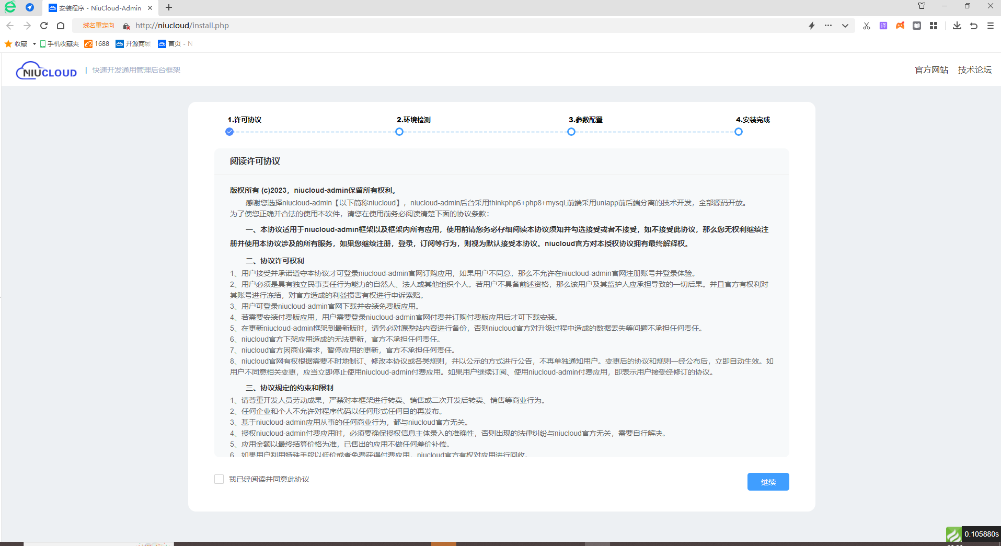This screenshot has width=1001, height=546.
Task: Open the orange game controller icon
Action: pyautogui.click(x=900, y=26)
